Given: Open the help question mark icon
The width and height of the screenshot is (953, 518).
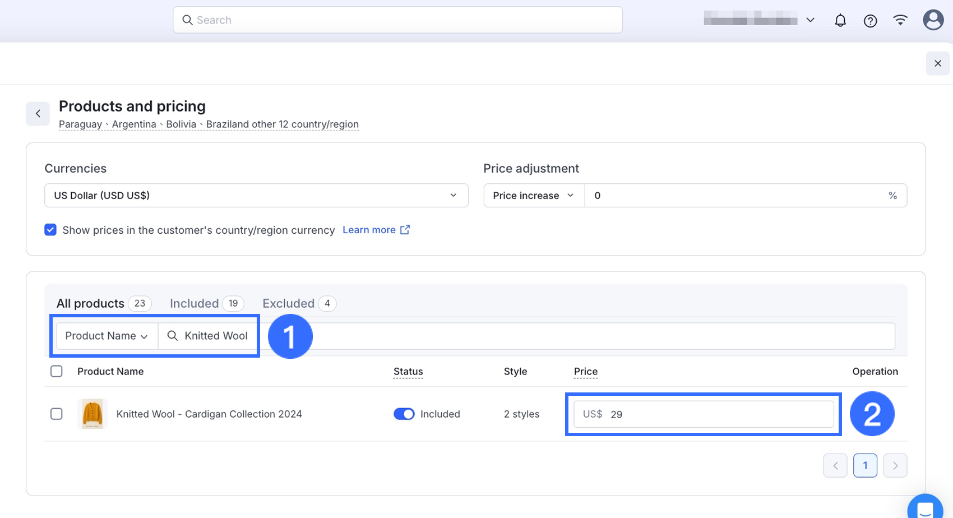Looking at the screenshot, I should point(870,21).
